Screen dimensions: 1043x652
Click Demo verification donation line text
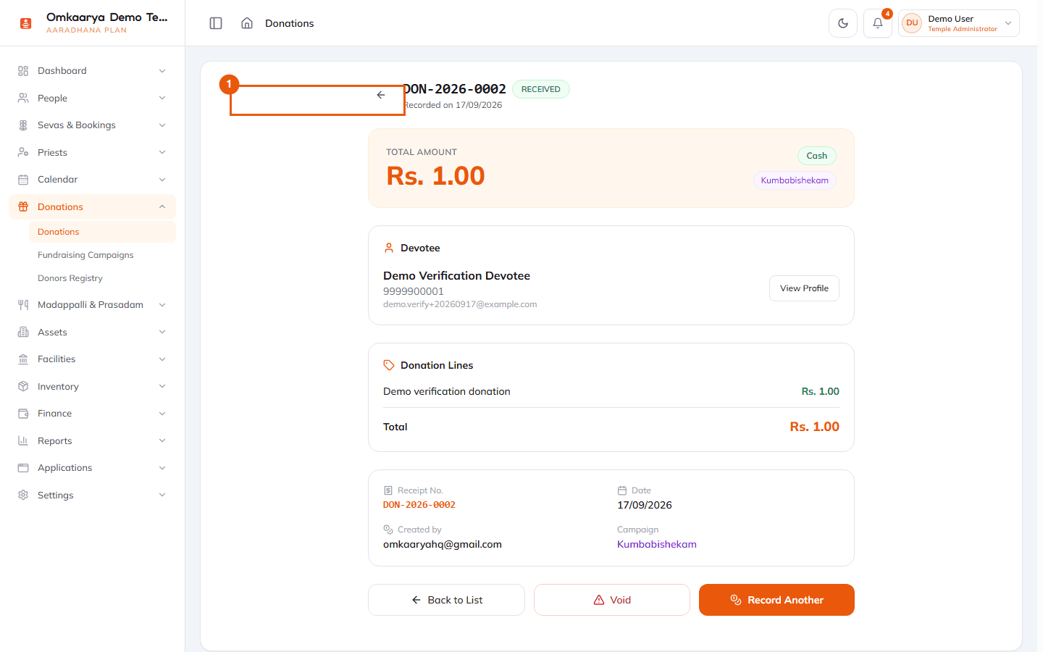pos(447,391)
